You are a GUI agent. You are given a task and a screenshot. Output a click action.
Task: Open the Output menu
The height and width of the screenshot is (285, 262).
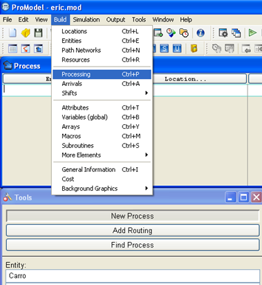point(115,19)
